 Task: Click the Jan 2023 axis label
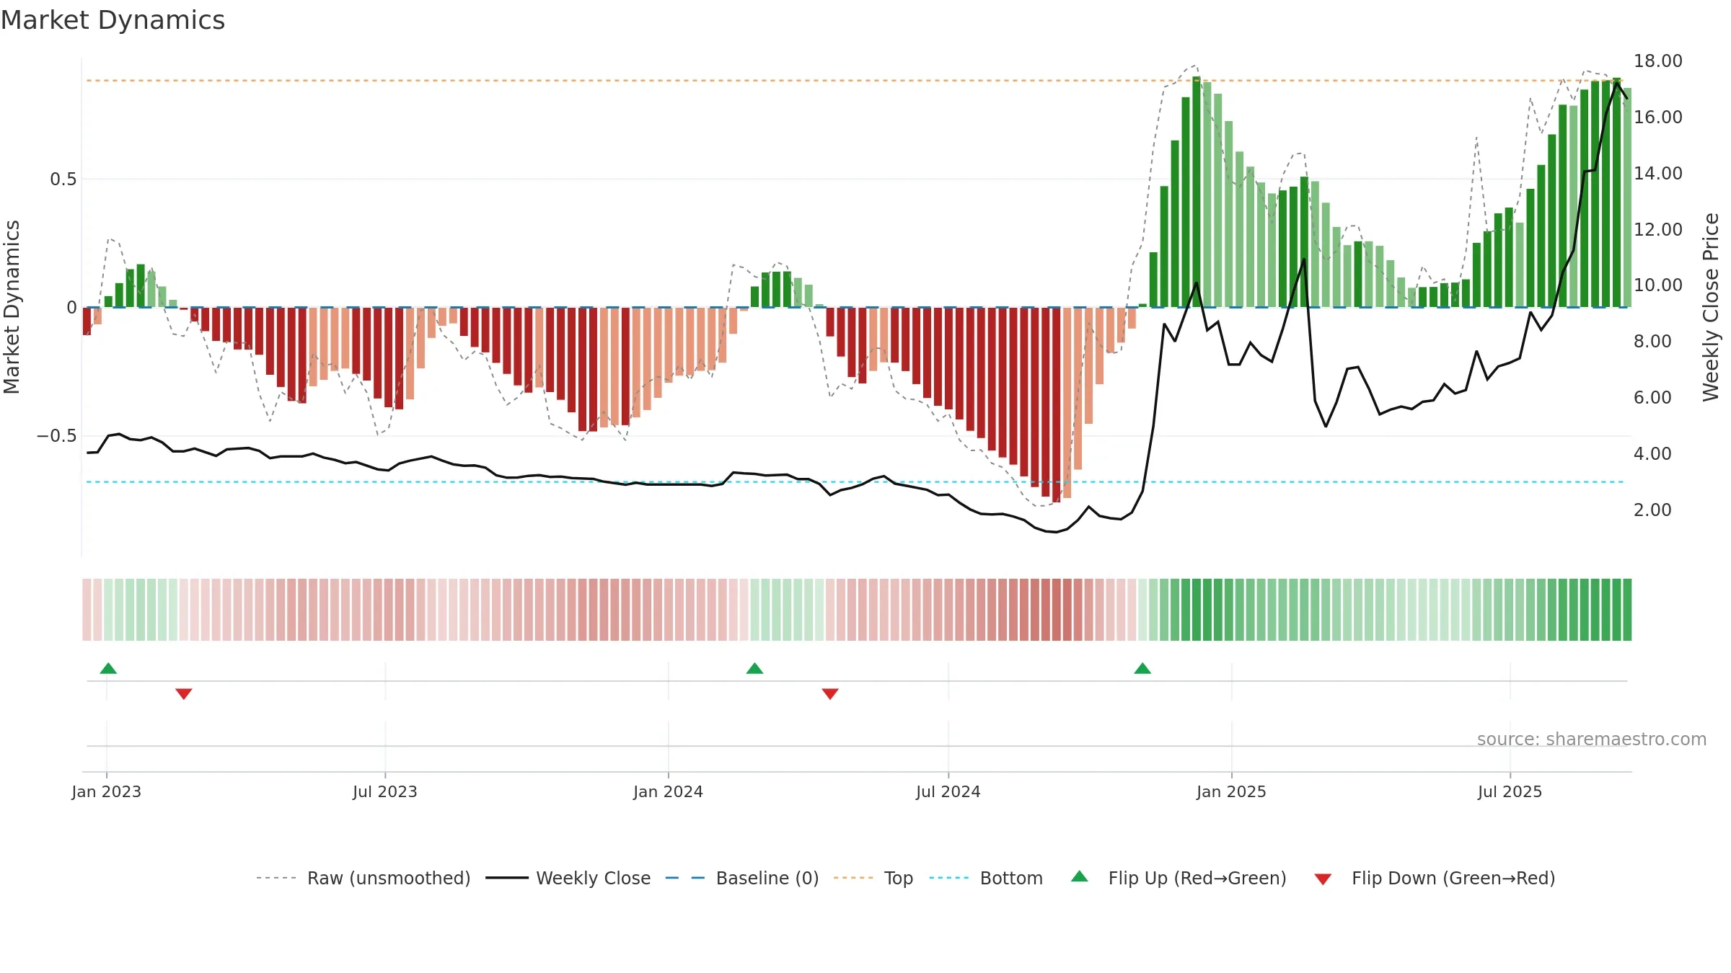pos(106,791)
